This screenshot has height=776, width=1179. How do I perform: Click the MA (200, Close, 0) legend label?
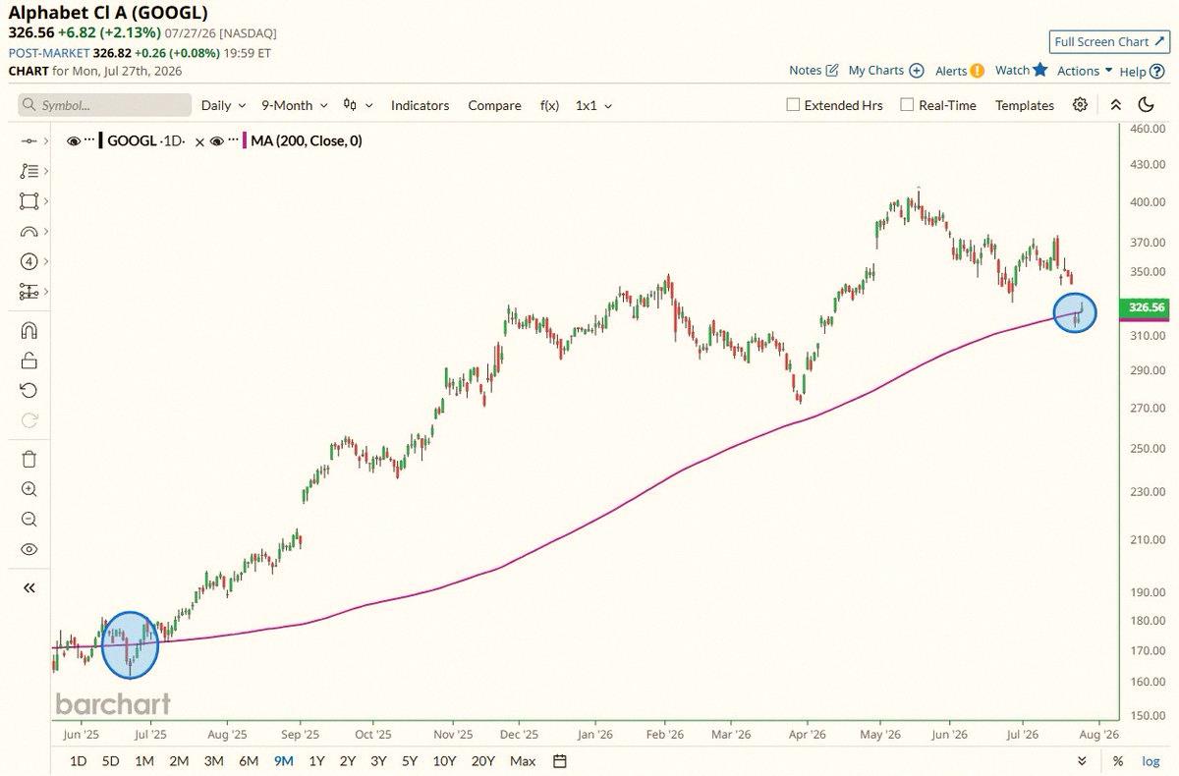[307, 140]
